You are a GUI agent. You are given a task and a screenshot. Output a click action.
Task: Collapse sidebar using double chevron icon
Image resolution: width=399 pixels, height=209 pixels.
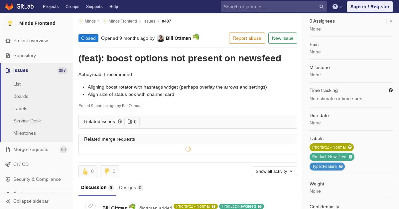(x=8, y=201)
